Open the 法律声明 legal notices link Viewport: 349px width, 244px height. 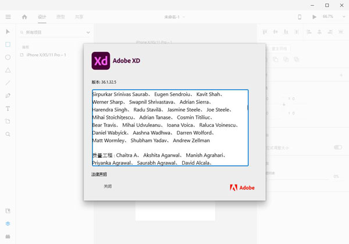(x=99, y=174)
